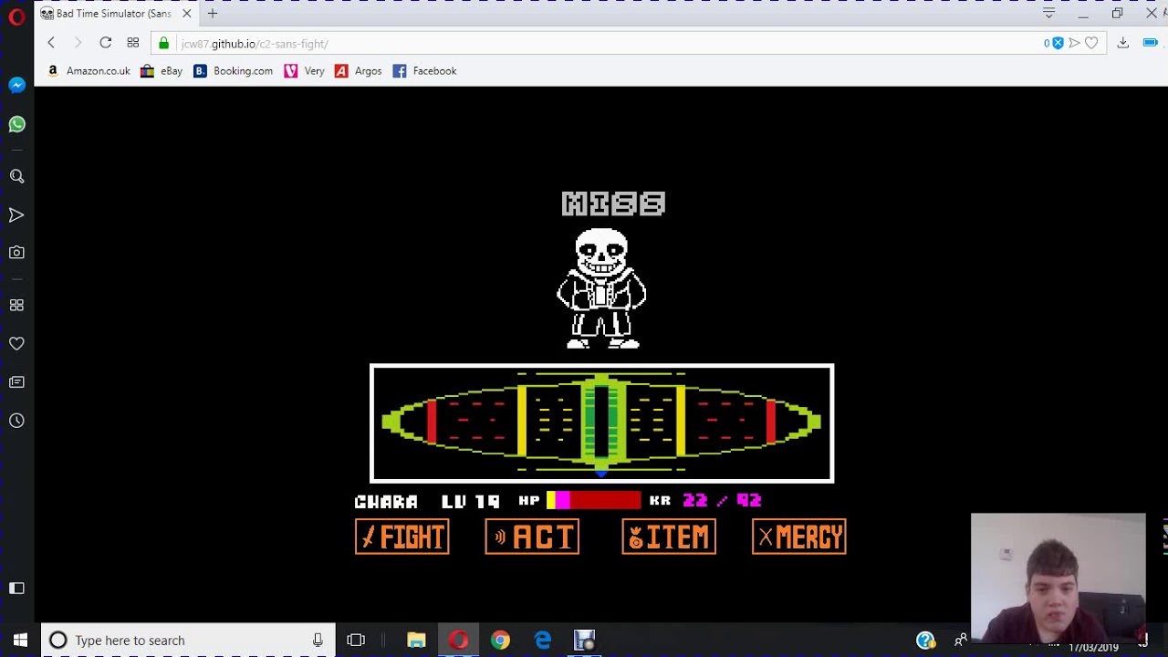This screenshot has height=657, width=1168.
Task: Open the Windows Start menu
Action: tap(20, 640)
